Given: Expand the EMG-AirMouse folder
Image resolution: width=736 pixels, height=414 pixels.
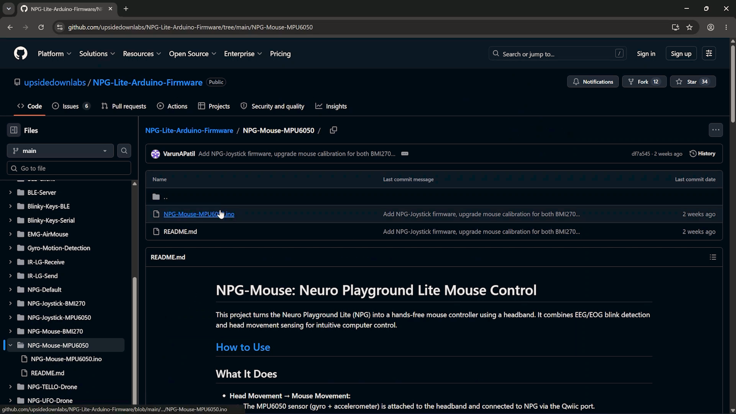Looking at the screenshot, I should [10, 234].
